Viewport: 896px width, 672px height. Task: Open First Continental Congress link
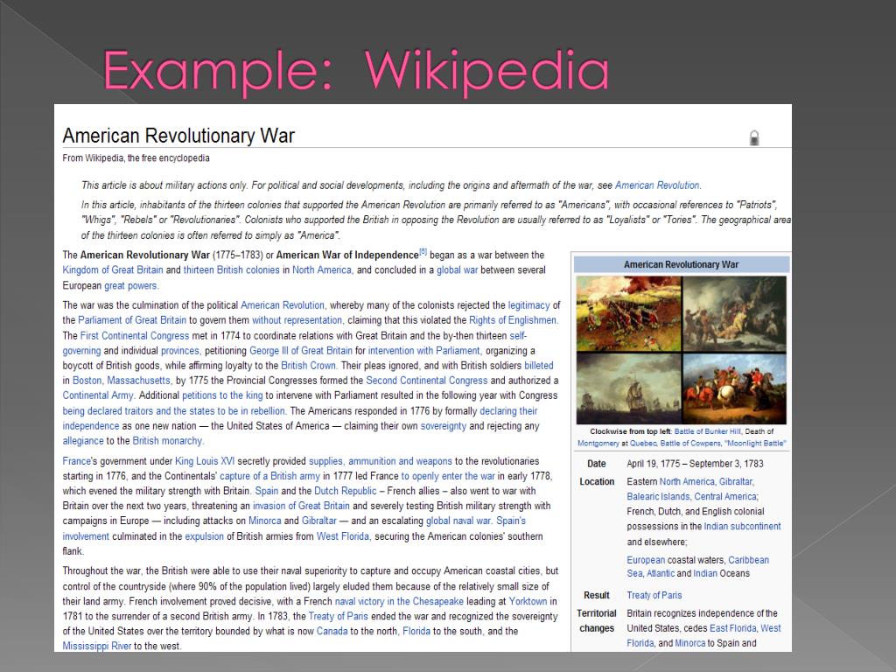(x=134, y=335)
